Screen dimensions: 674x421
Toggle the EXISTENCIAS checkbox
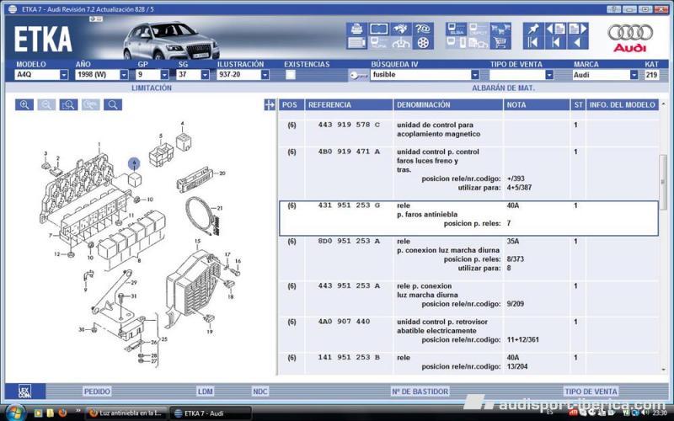[x=291, y=75]
